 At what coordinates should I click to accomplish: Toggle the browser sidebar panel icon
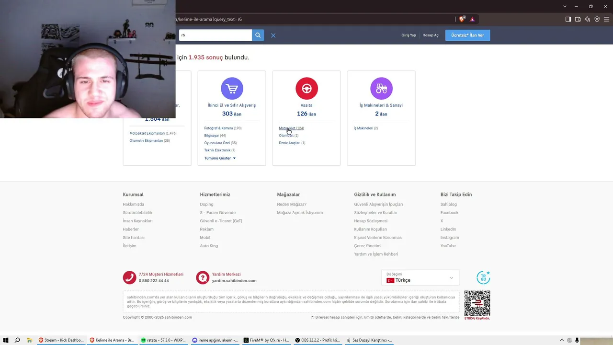tap(568, 19)
